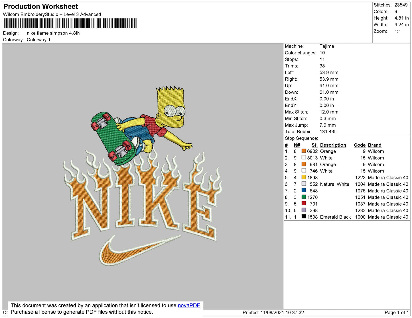Click the St. column header
Screen dimensions: 412x318
point(314,145)
